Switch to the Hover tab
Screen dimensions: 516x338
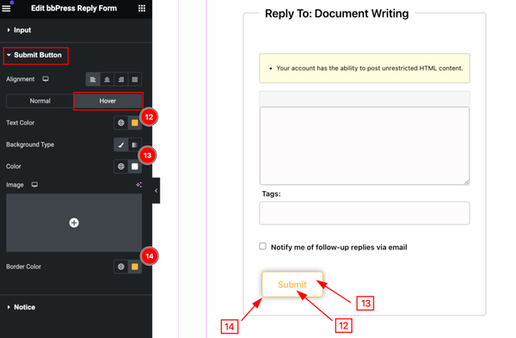coord(107,101)
